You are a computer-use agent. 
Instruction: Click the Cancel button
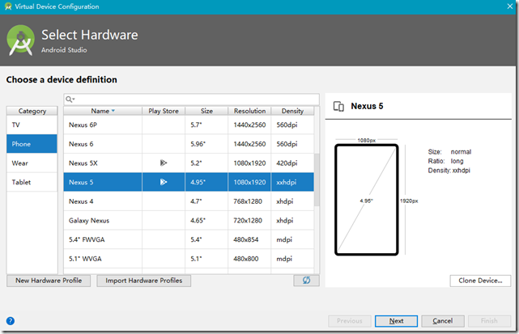pos(443,321)
